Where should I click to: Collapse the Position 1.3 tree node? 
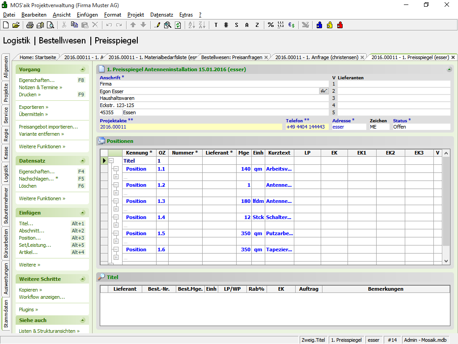115,201
